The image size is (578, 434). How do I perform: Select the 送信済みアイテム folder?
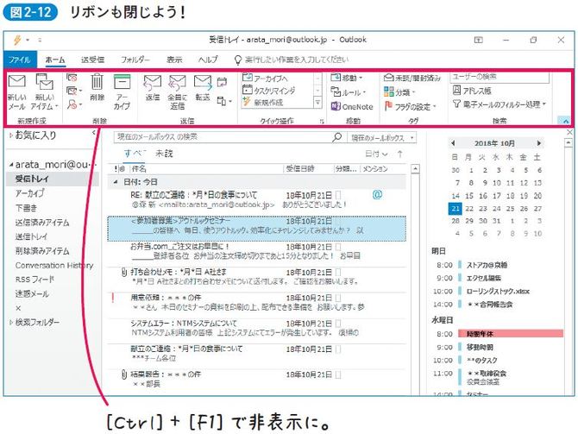click(42, 223)
